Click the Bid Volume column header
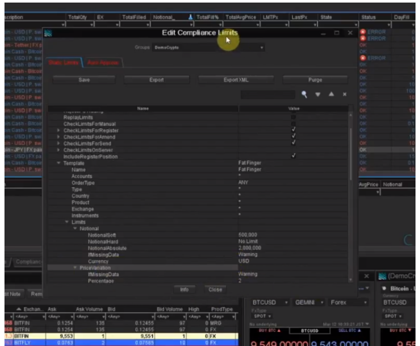 (170, 309)
